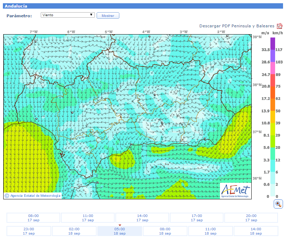The height and width of the screenshot is (240, 287).
Task: Click the red timeline marker above 05:00
Action: (x=120, y=225)
